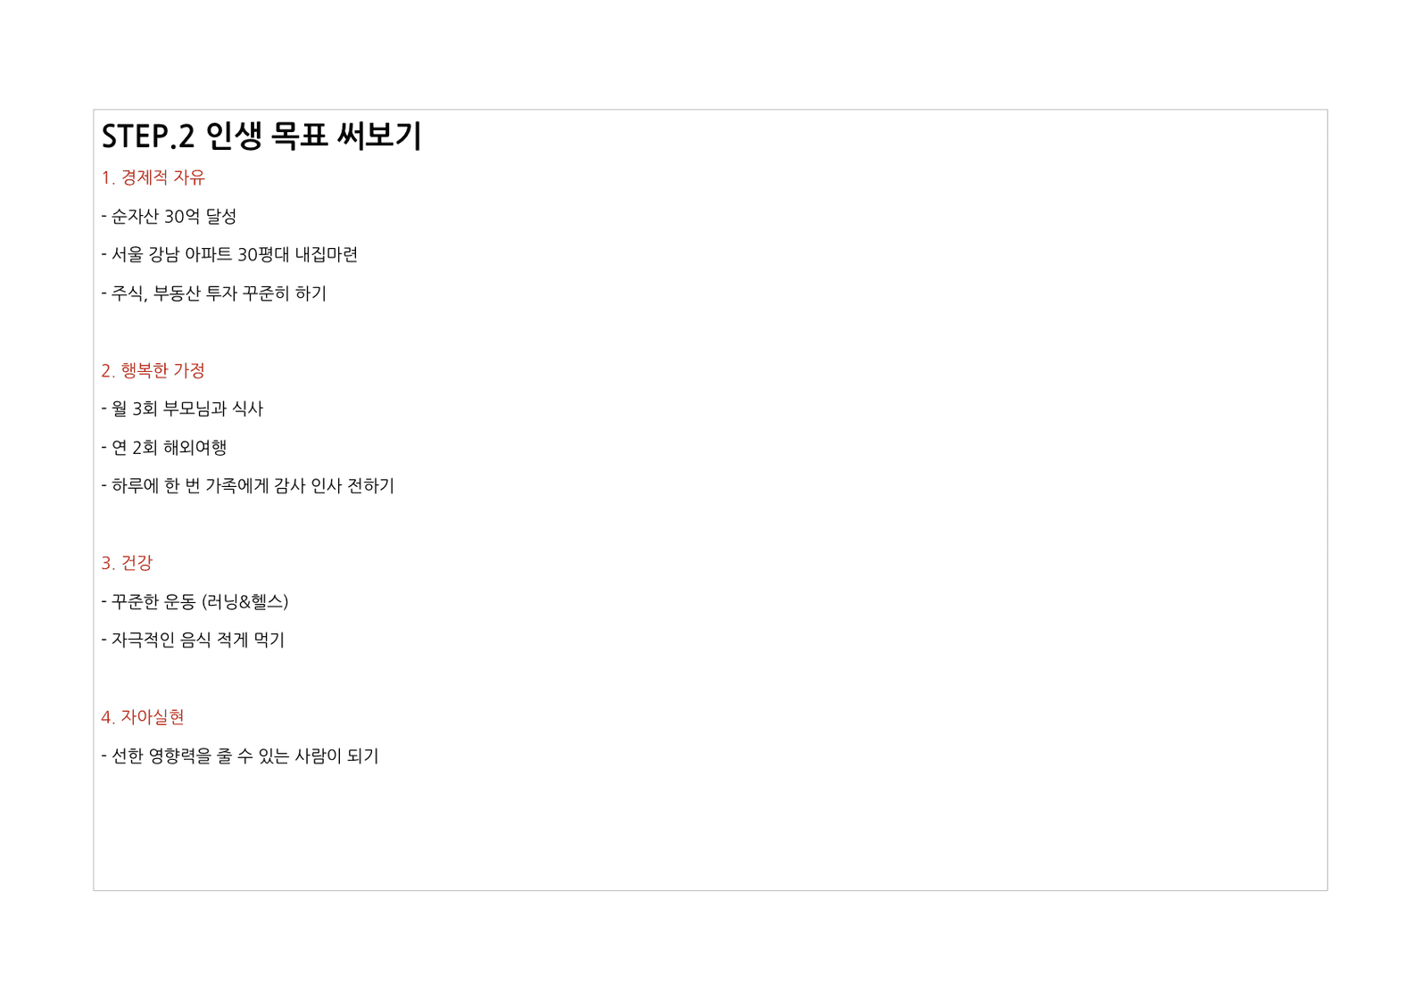The width and height of the screenshot is (1417, 991).
Task: Select the red heading '2. 행복한 가정'
Action: [x=153, y=370]
